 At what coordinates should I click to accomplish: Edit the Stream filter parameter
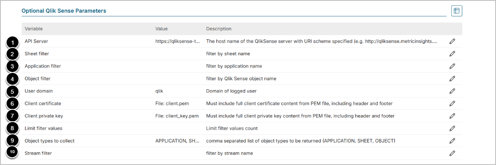pyautogui.click(x=452, y=153)
